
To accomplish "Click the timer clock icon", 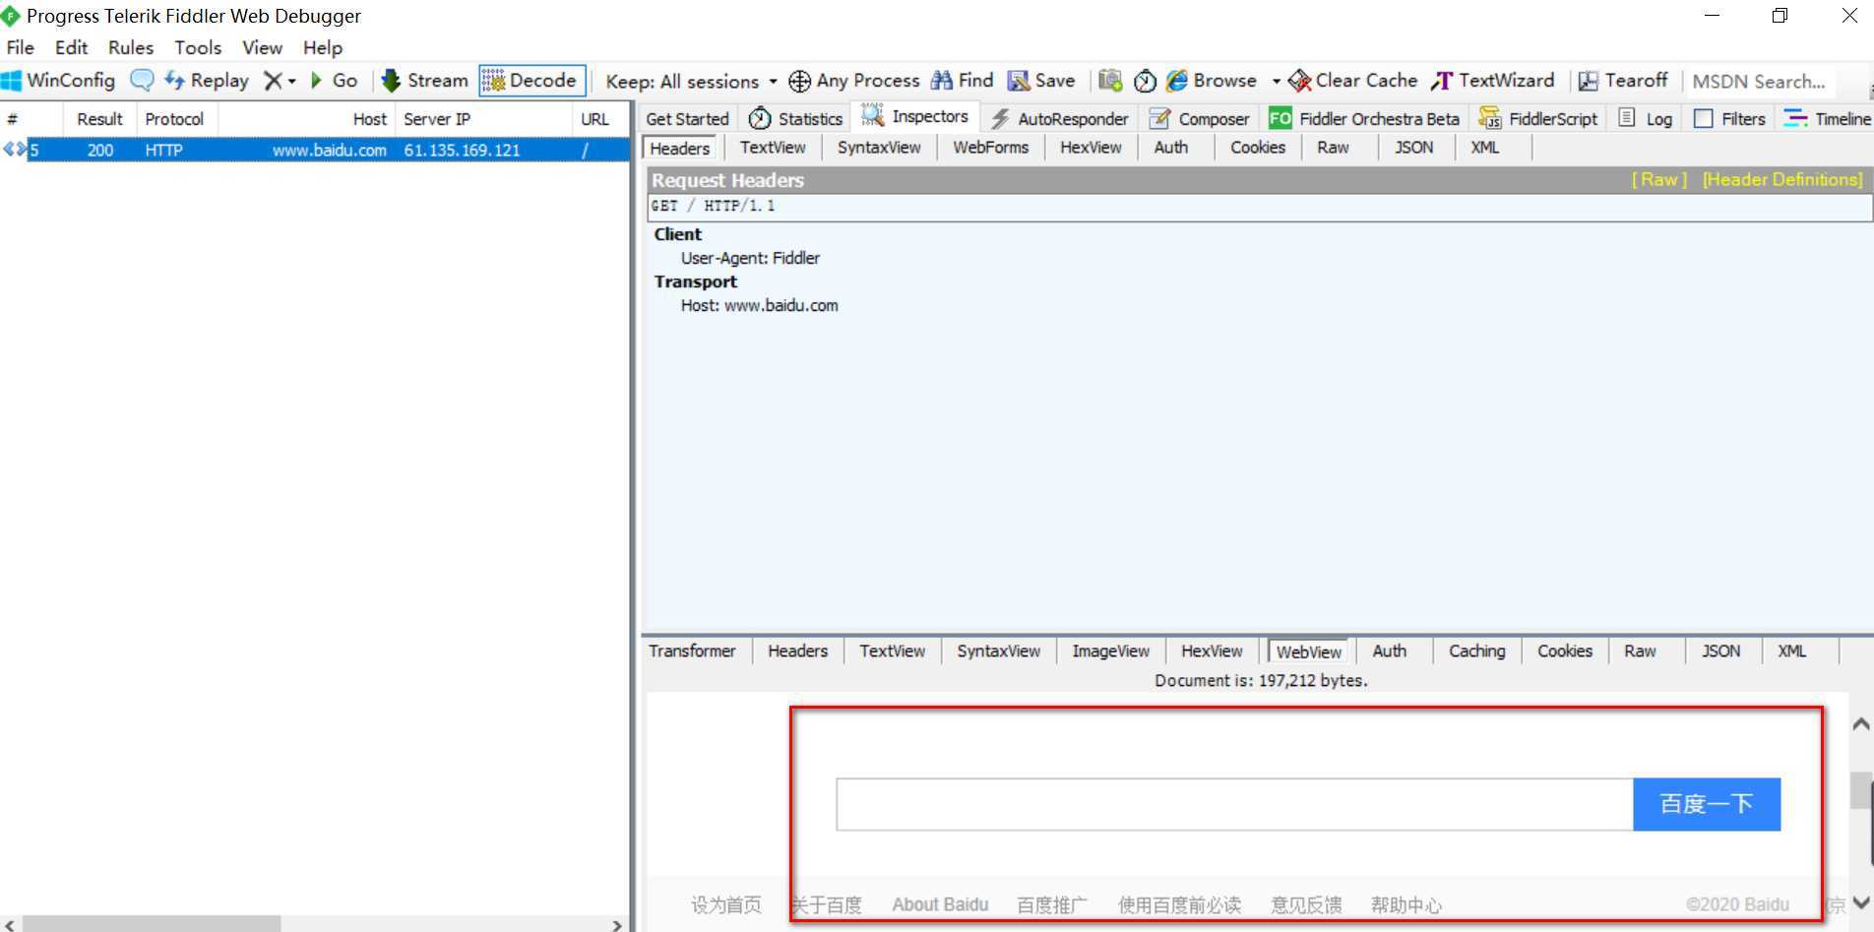I will (1145, 81).
